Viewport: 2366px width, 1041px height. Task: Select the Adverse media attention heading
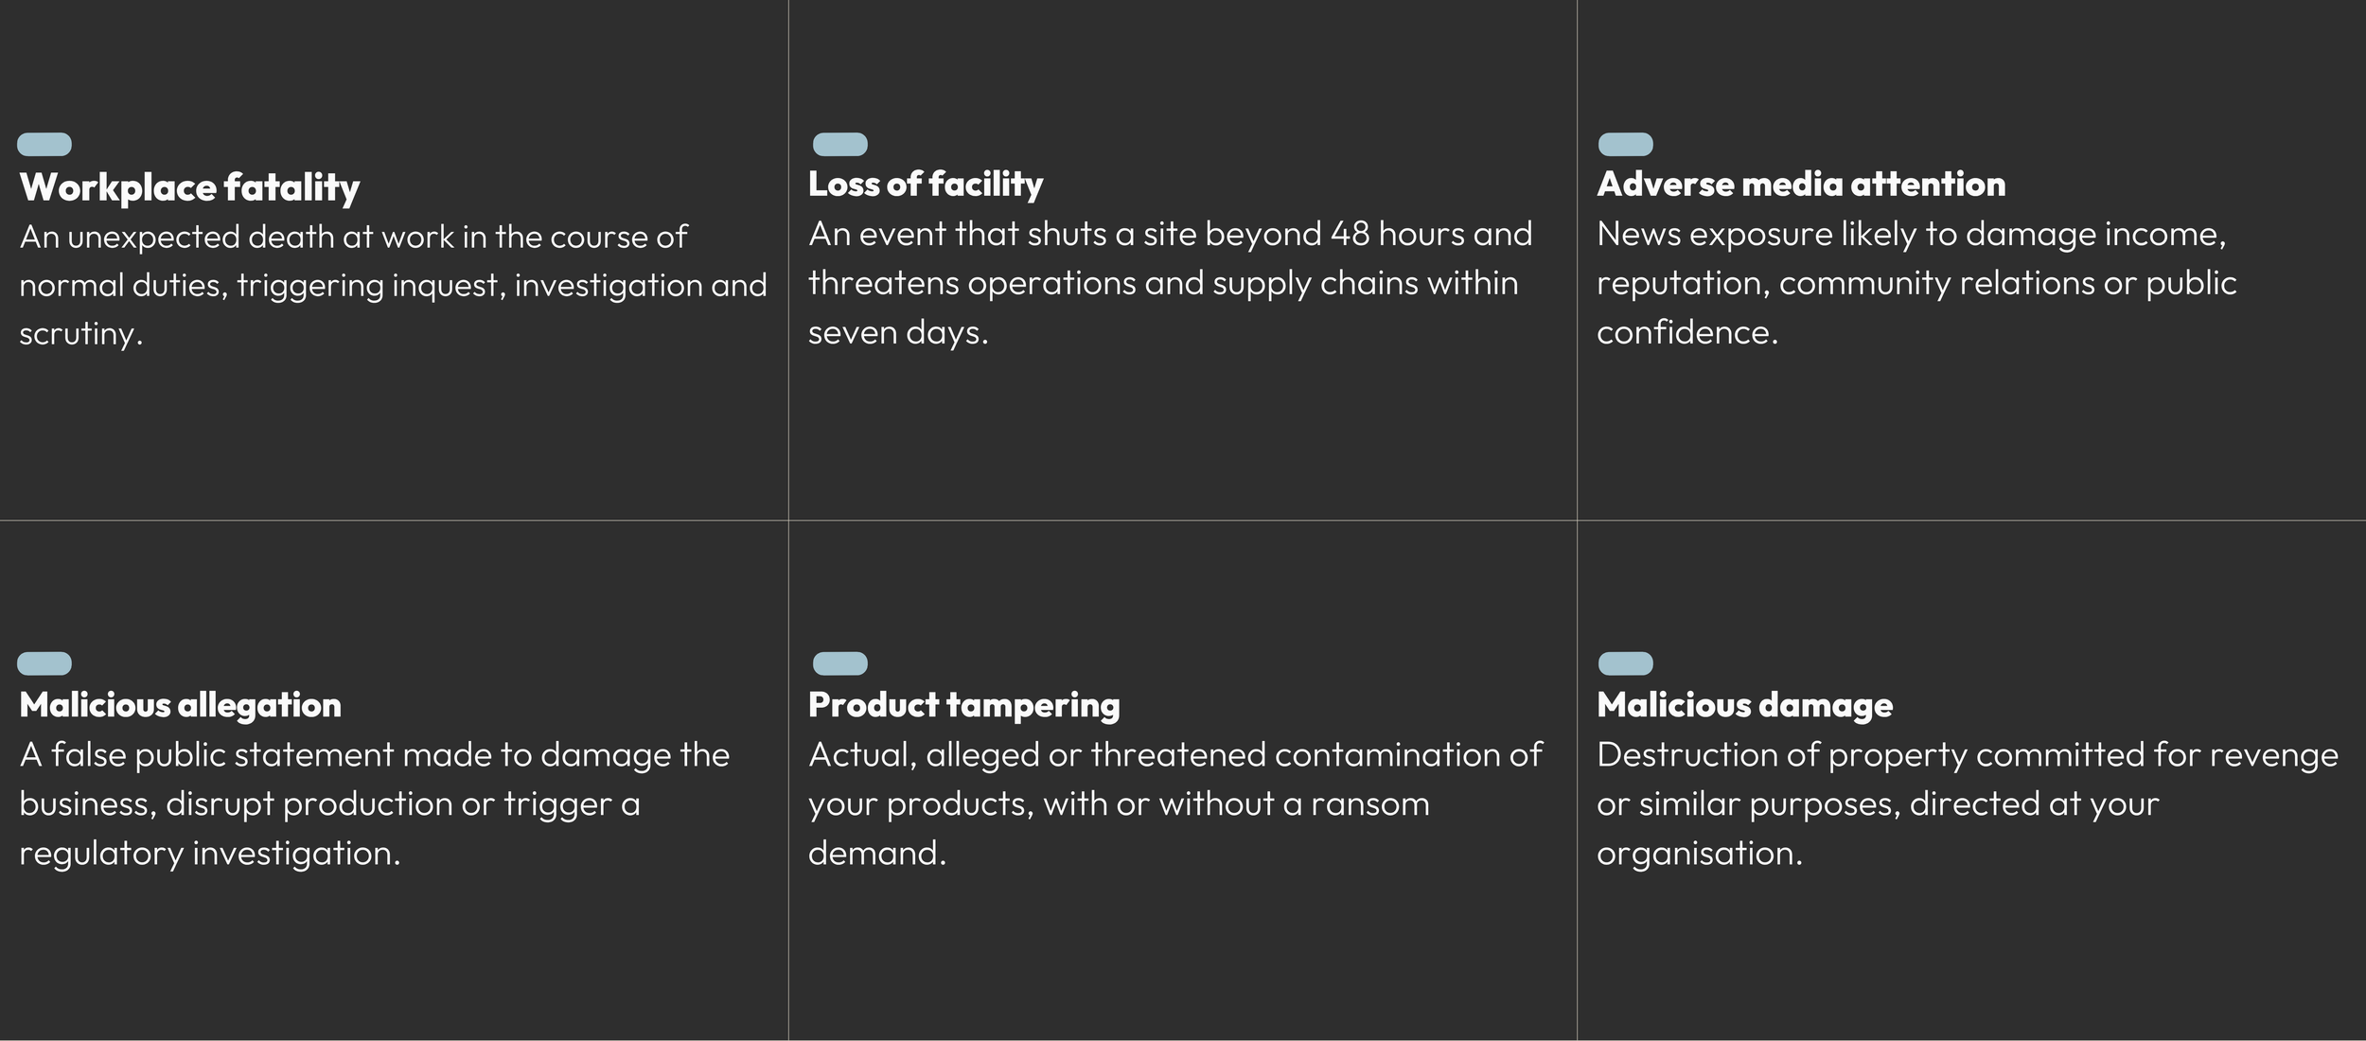coord(1801,184)
